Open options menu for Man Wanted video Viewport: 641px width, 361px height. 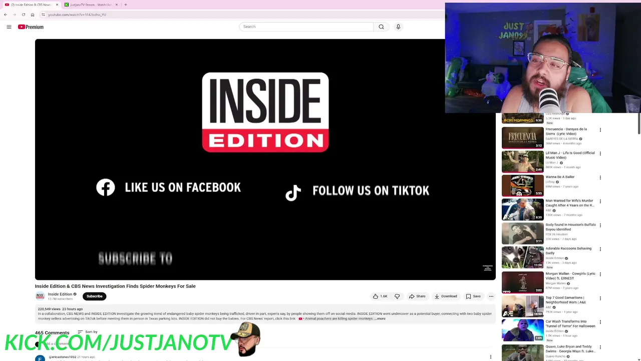tap(600, 202)
